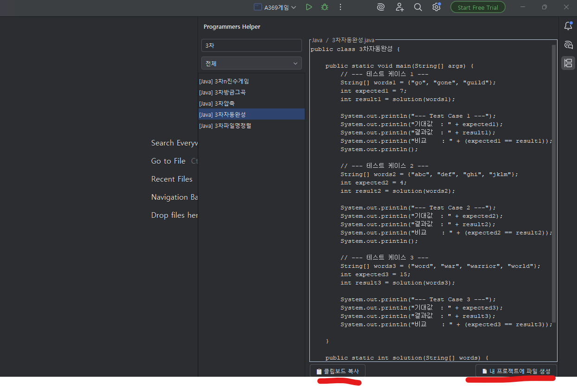Click 내 프로젝트에 파일 생성 button
The width and height of the screenshot is (577, 386).
pyautogui.click(x=516, y=371)
